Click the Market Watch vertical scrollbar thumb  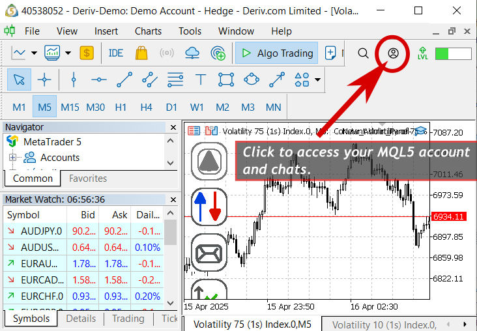[171, 232]
